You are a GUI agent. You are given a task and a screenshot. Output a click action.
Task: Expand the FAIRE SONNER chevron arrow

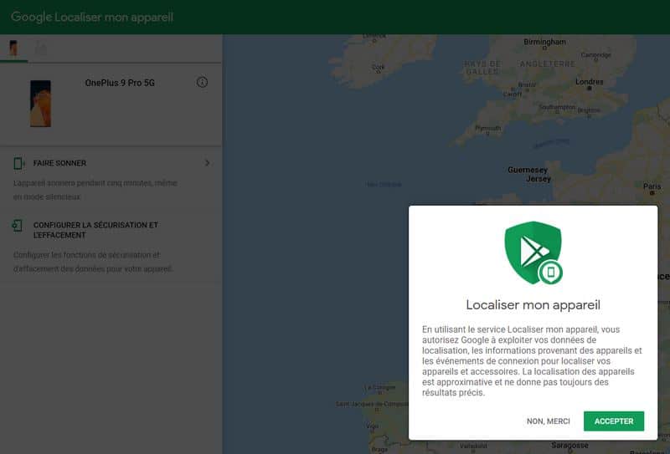[x=207, y=163]
